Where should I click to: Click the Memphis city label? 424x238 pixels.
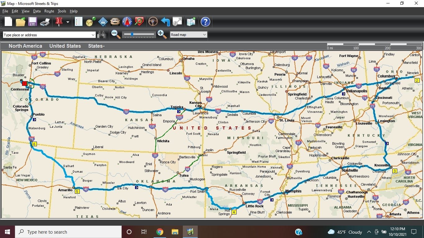point(293,191)
